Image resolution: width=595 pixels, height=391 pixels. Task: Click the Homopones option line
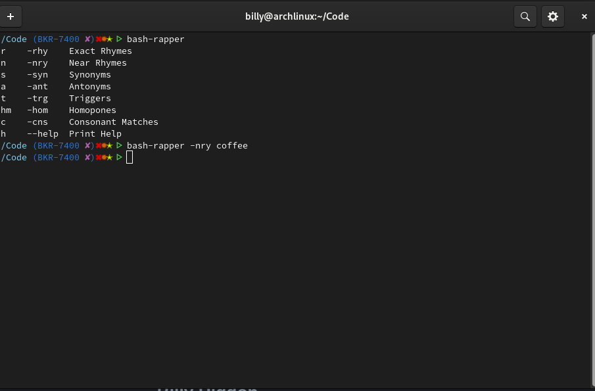59,110
